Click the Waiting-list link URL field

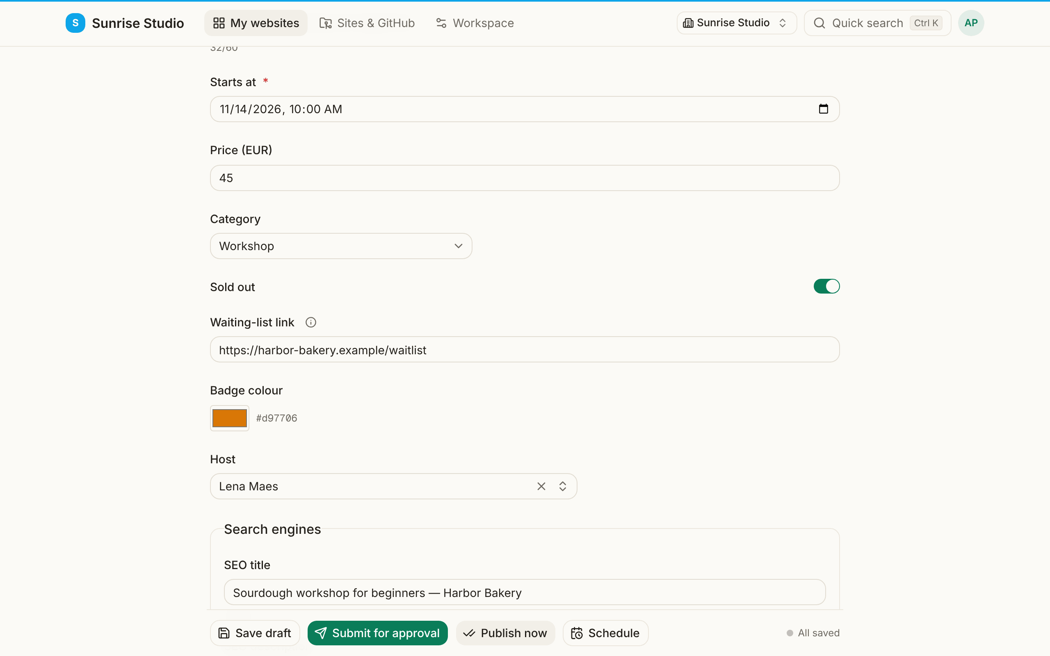(x=525, y=350)
